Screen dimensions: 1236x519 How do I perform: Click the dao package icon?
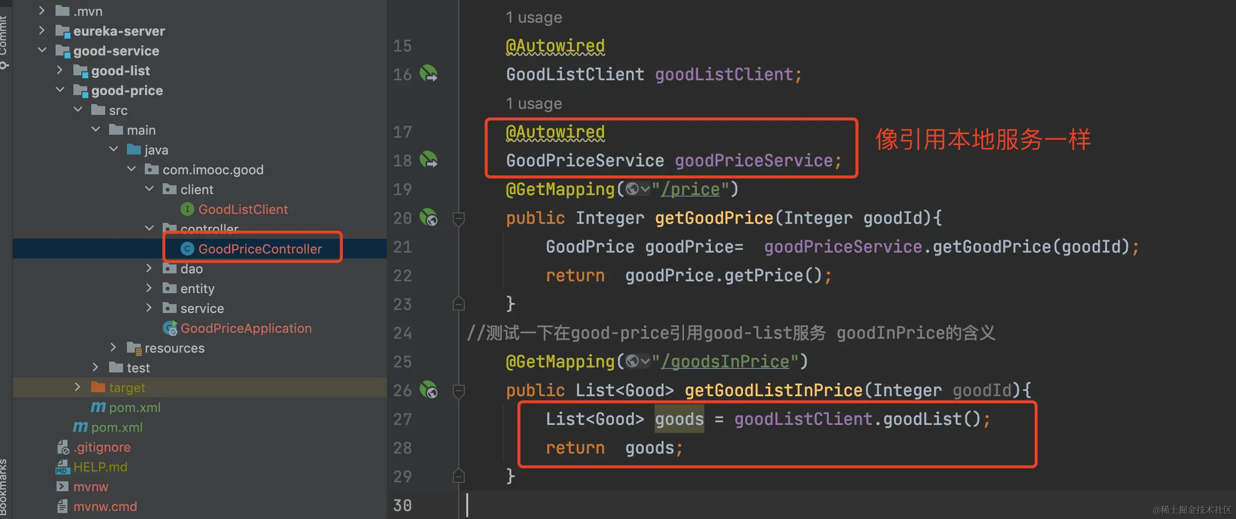point(170,268)
